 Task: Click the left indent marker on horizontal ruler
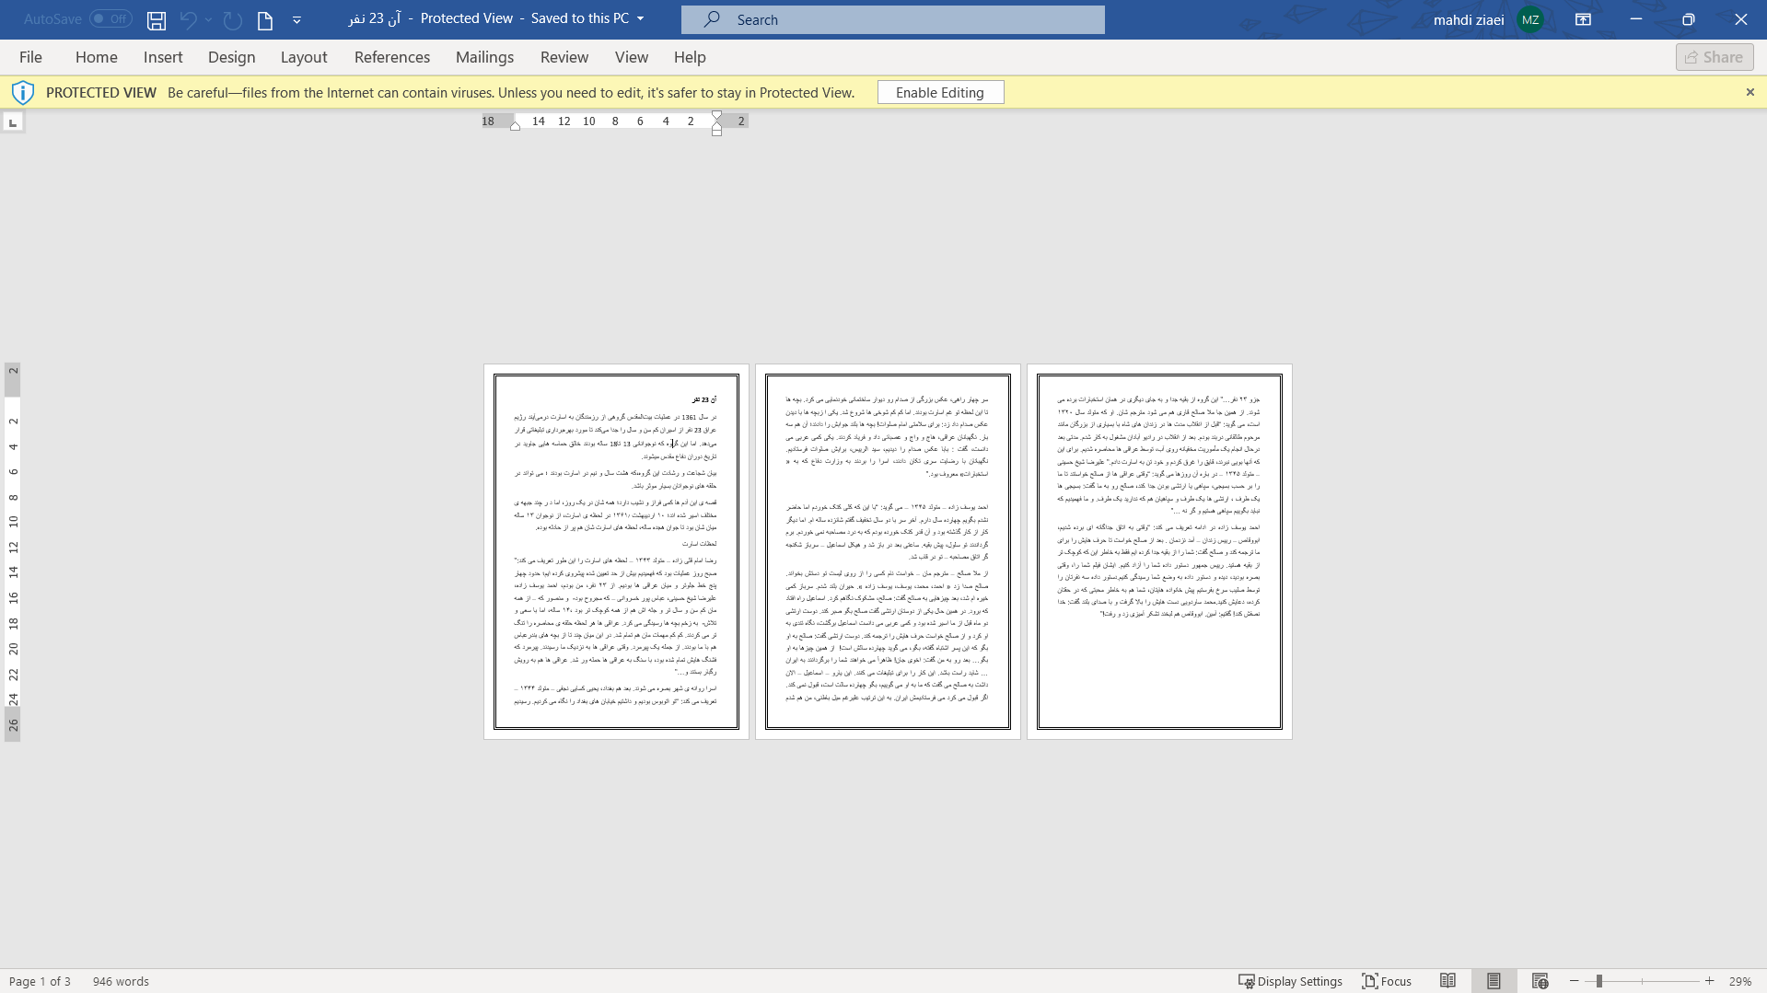515,126
